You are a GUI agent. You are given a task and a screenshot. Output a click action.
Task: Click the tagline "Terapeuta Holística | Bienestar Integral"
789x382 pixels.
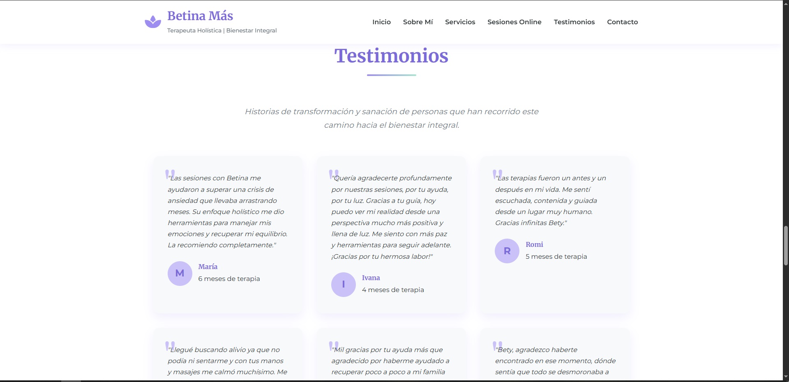tap(222, 30)
